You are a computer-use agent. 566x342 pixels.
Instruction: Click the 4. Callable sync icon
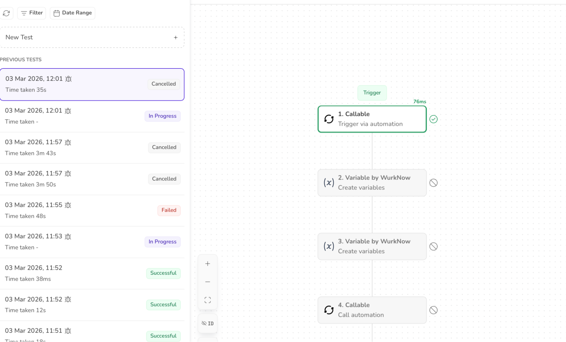pos(329,310)
